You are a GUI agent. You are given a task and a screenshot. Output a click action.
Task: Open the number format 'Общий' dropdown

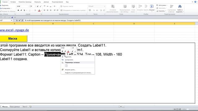105,6
